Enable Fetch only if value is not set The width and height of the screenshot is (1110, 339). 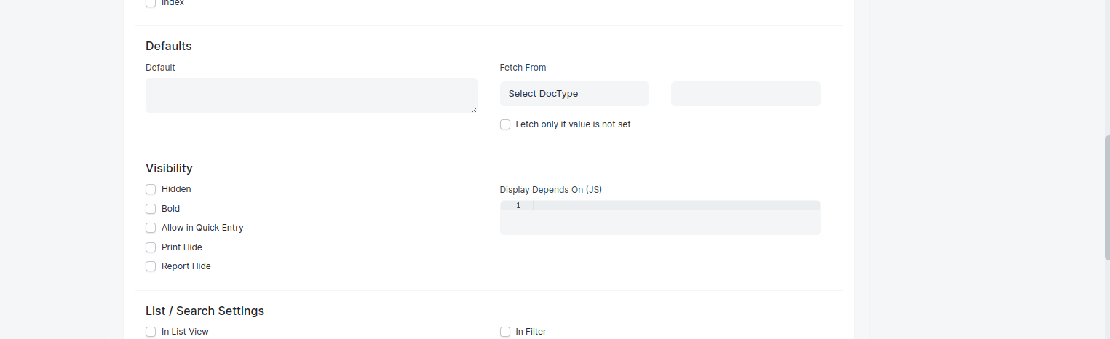(505, 124)
